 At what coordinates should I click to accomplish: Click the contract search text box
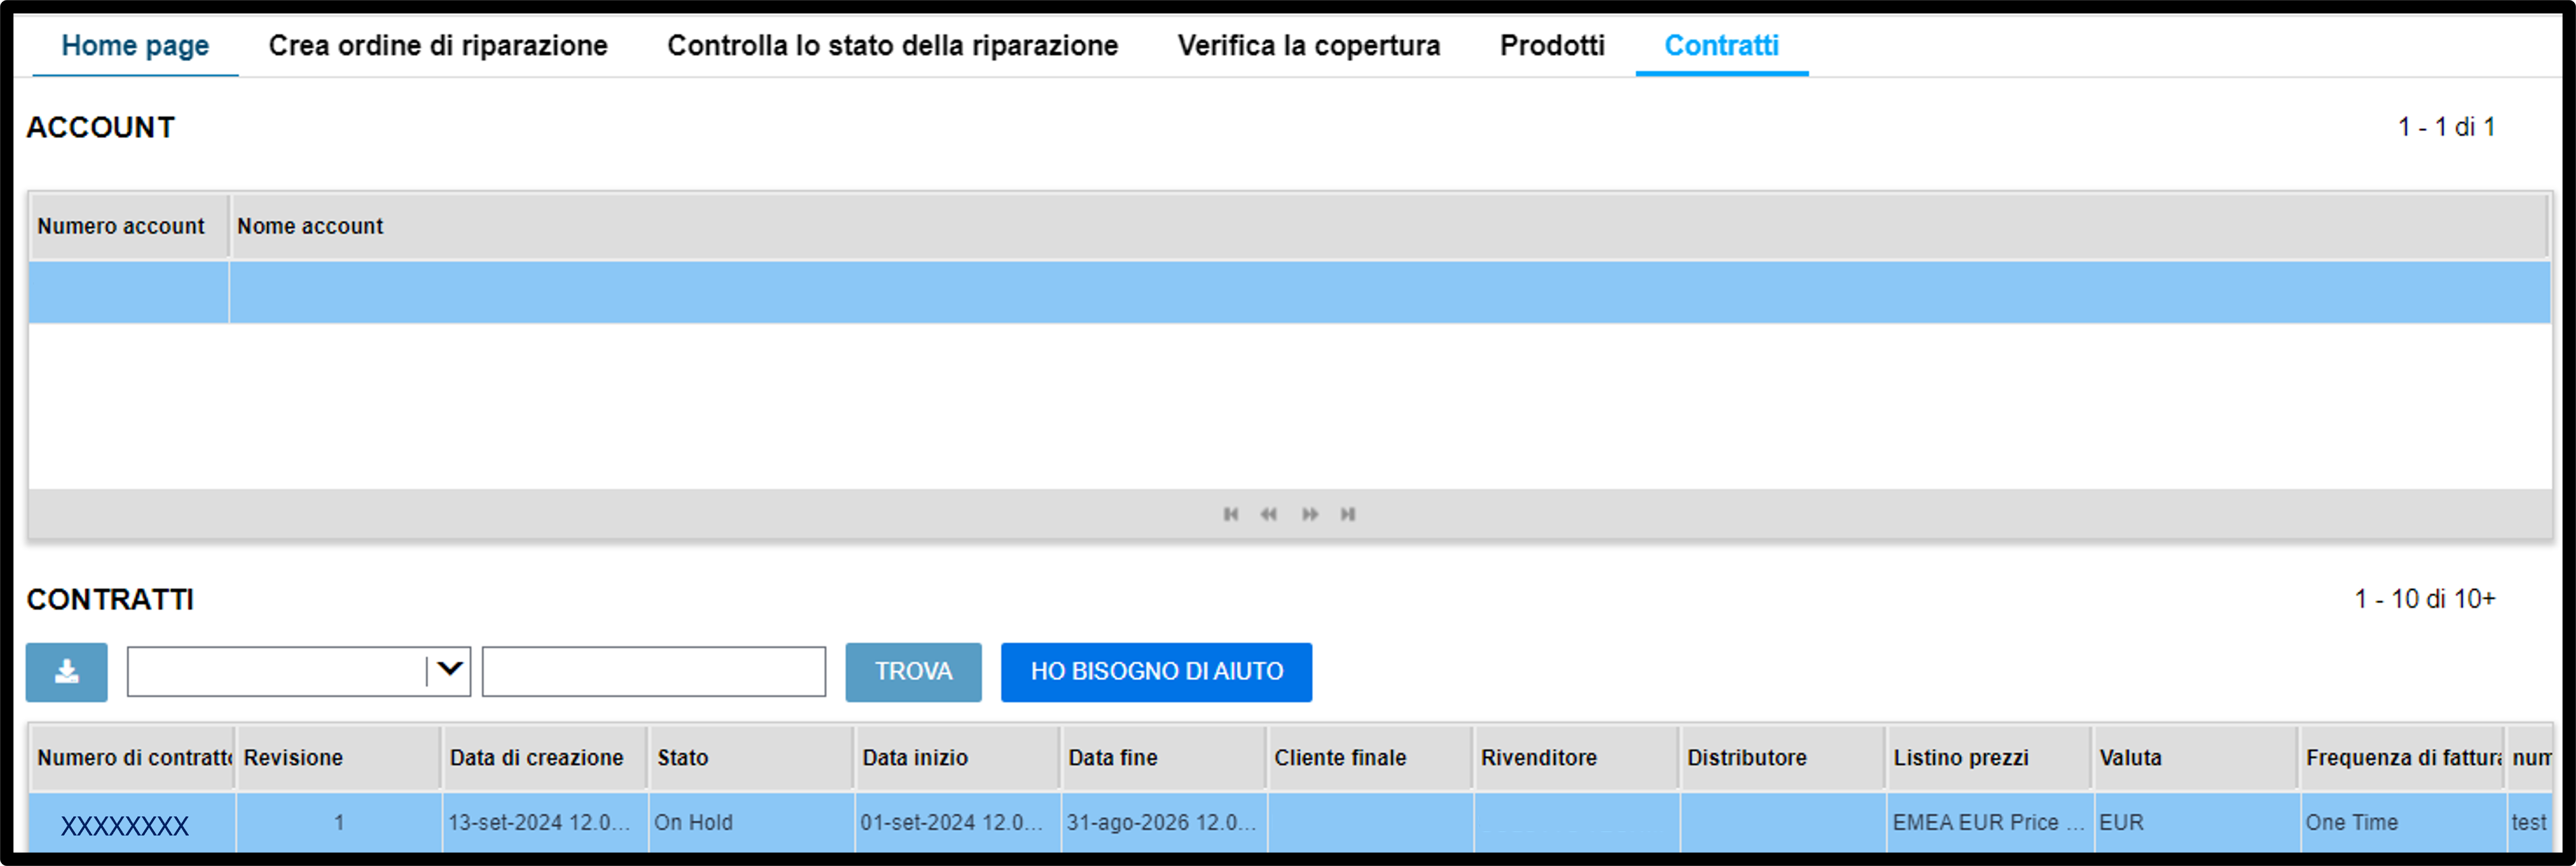(x=654, y=671)
